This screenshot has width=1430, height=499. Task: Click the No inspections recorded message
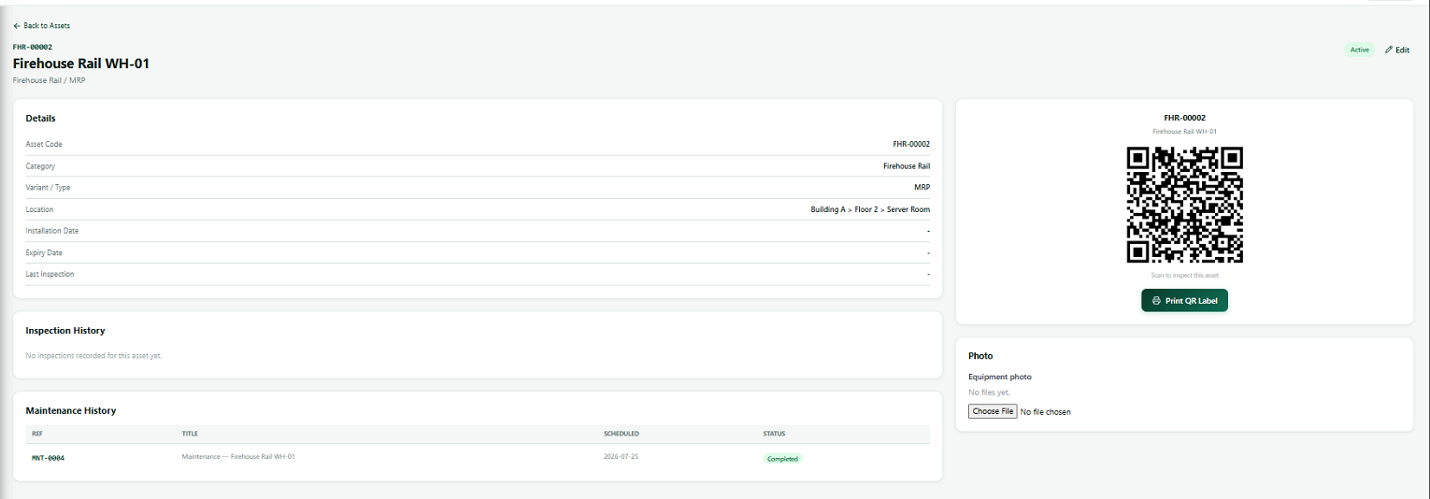93,356
